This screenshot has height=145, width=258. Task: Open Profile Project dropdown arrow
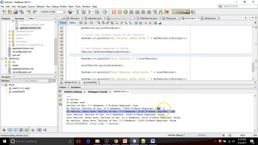[108, 12]
